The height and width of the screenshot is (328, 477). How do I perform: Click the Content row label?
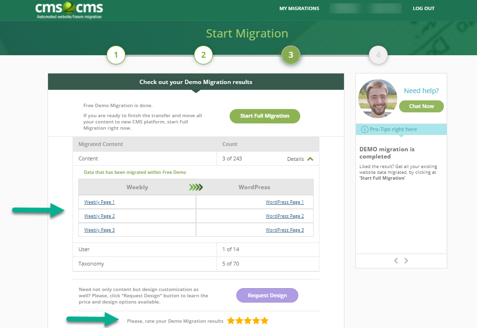pyautogui.click(x=88, y=158)
